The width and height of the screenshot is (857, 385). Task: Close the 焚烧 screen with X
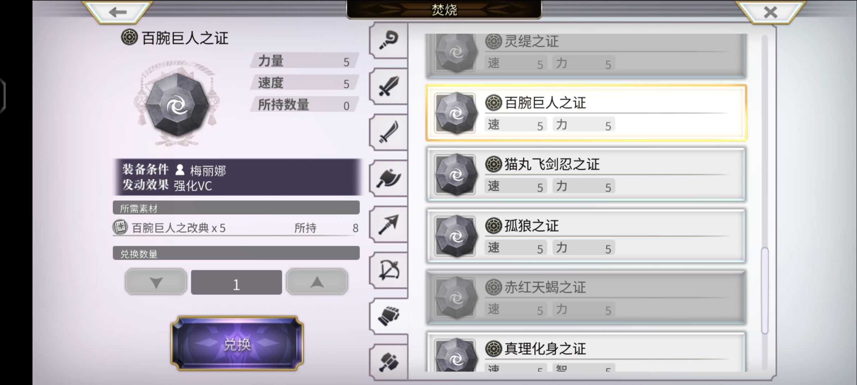coord(771,12)
